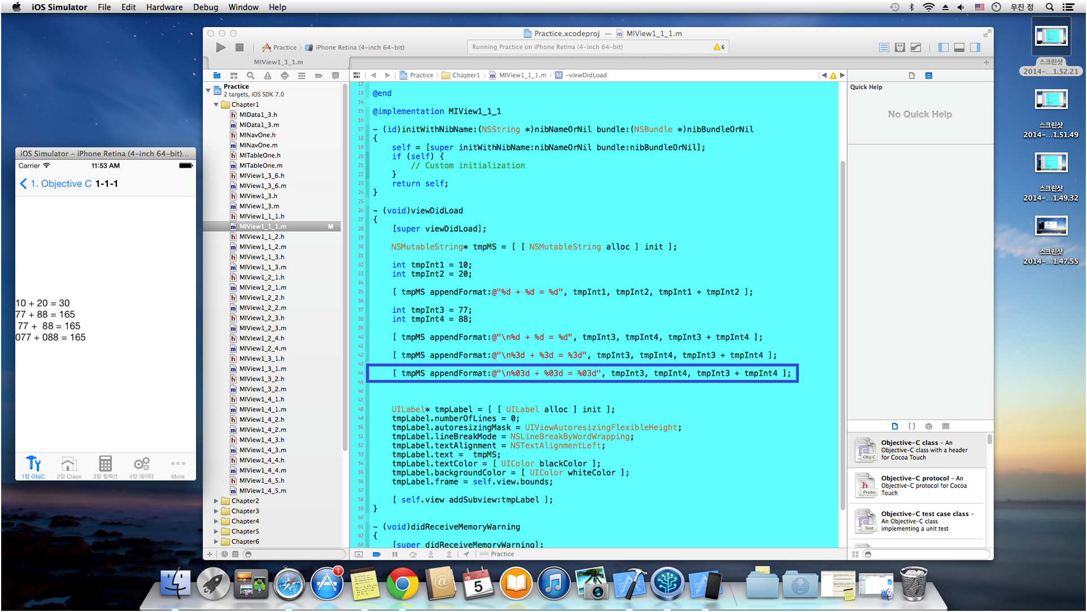Click Simulate location arrow in debug bar
This screenshot has width=1087, height=612.
pyautogui.click(x=466, y=554)
